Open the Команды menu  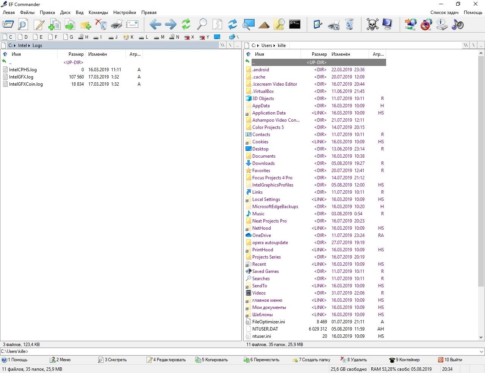pyautogui.click(x=98, y=13)
